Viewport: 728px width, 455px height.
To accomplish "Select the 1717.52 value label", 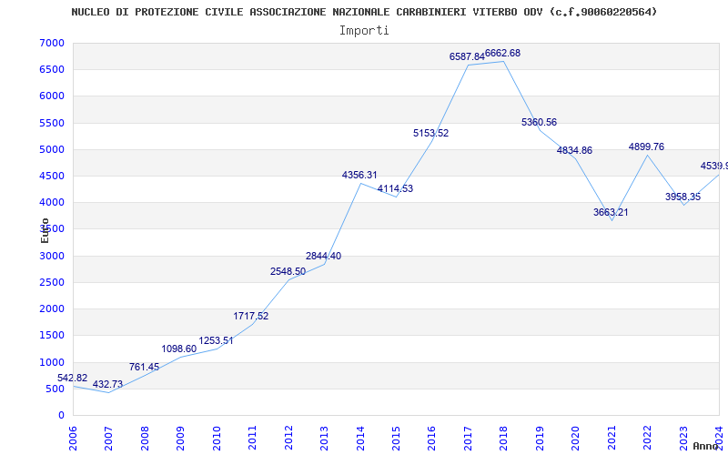I will 251,316.
